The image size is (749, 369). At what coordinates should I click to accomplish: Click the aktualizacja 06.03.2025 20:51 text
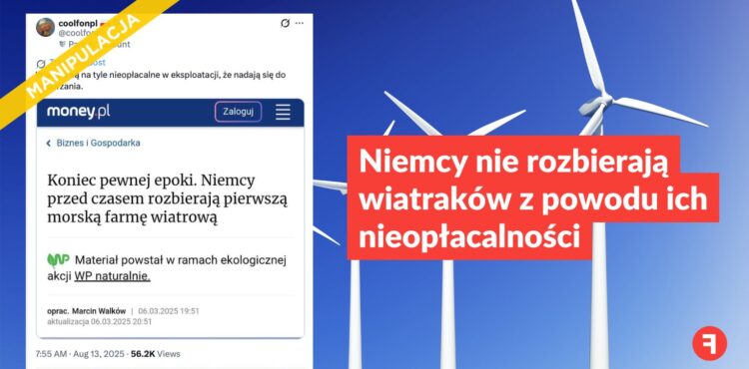tap(99, 322)
